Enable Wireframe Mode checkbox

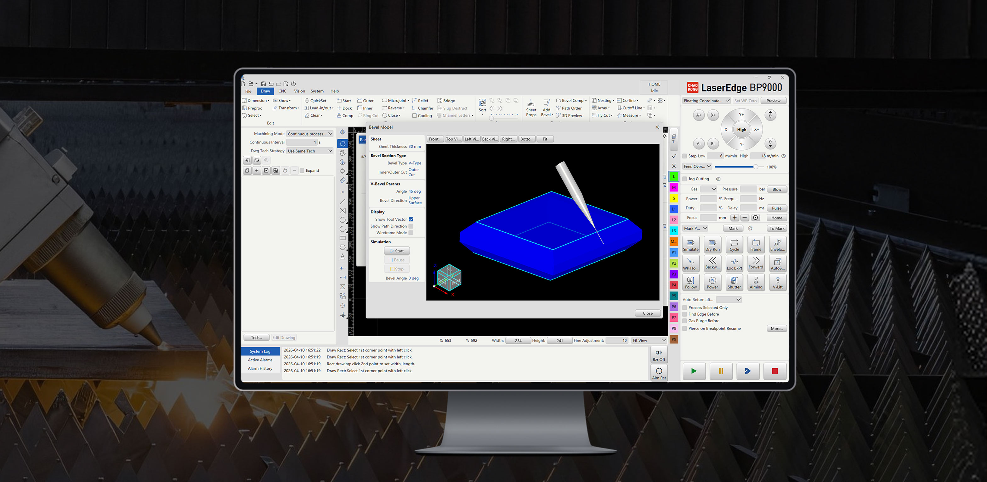click(x=411, y=233)
